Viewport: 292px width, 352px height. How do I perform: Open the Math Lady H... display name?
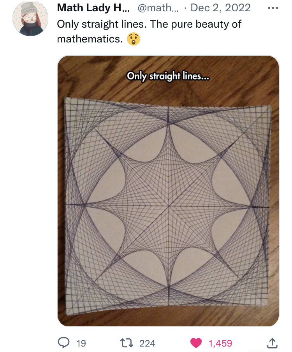[92, 8]
